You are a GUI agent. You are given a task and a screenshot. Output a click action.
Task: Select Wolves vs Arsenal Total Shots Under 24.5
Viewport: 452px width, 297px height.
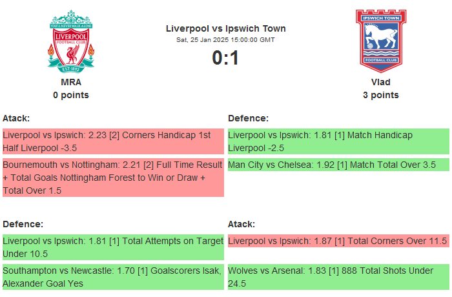tap(338, 277)
